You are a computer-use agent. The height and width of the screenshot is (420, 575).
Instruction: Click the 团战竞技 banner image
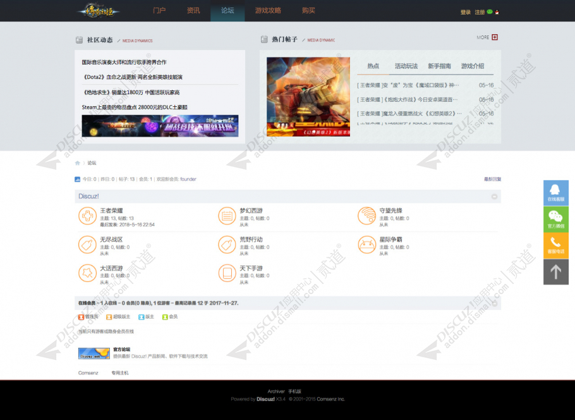pos(160,126)
